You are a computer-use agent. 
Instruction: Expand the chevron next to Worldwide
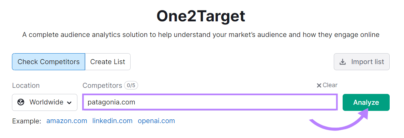pos(69,103)
